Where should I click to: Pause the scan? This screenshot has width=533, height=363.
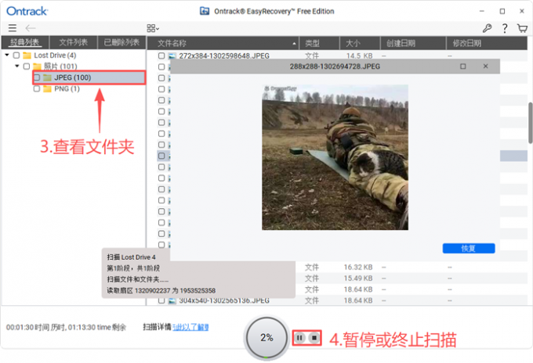tap(299, 338)
